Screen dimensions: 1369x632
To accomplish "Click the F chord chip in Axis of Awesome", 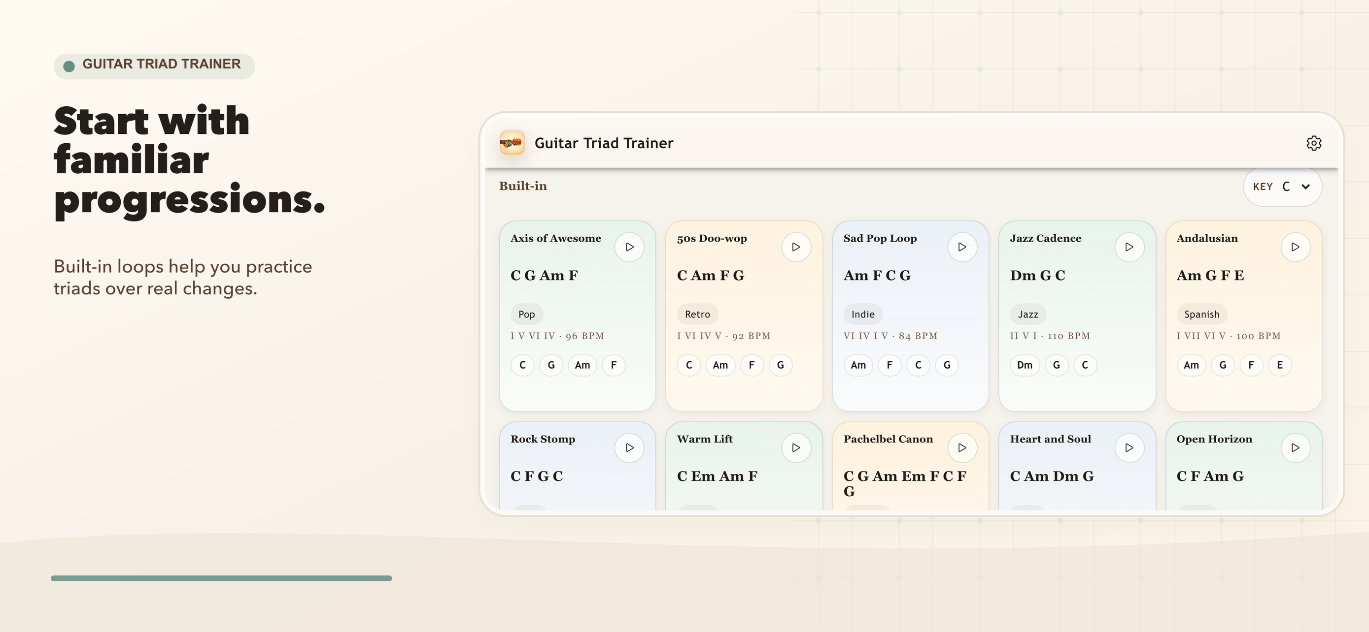I will [x=614, y=365].
